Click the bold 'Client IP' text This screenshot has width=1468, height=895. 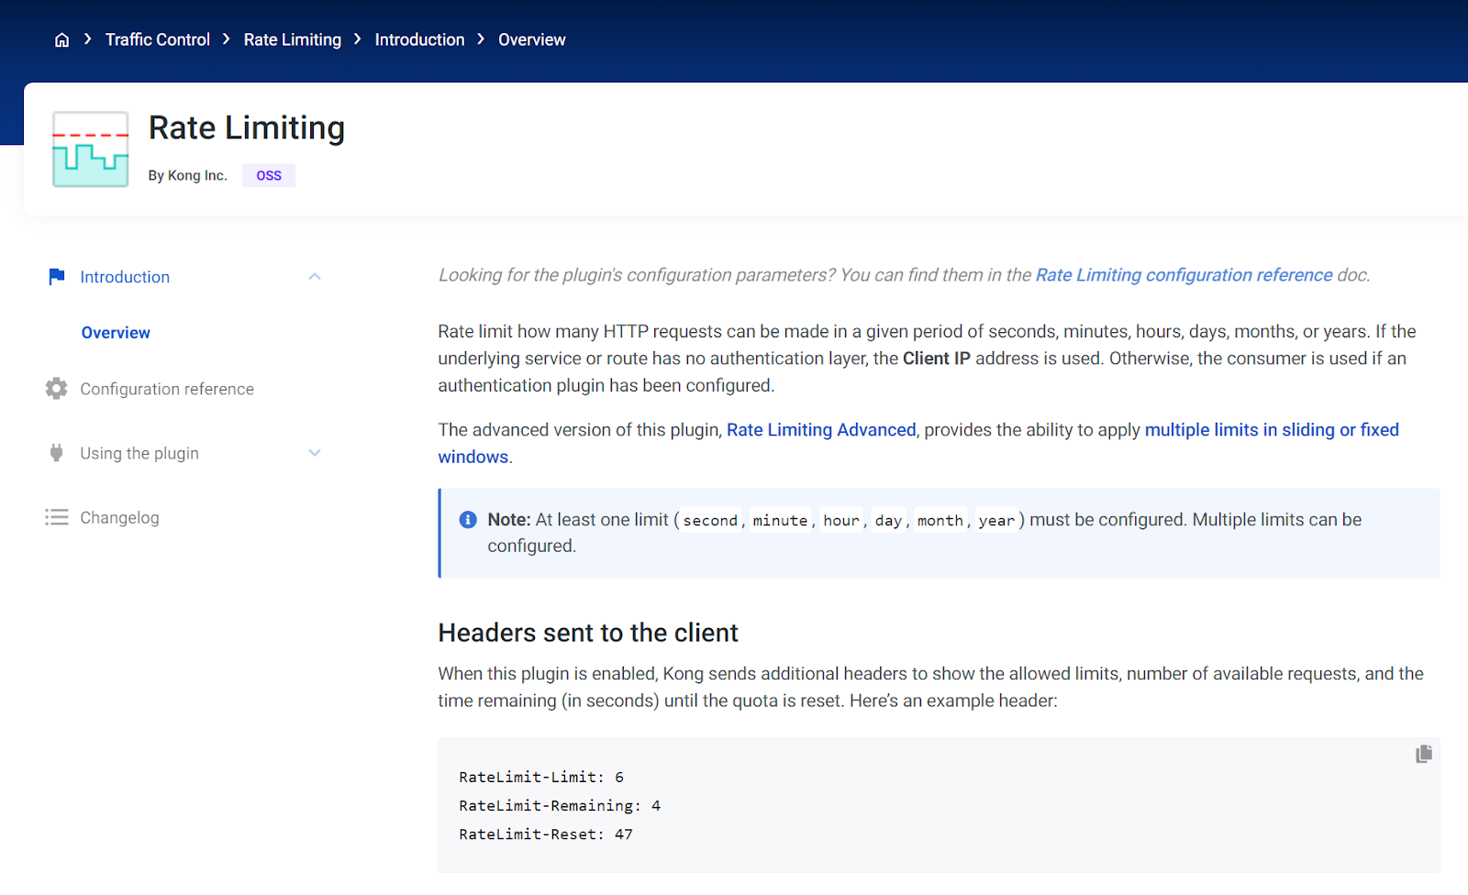pyautogui.click(x=936, y=359)
